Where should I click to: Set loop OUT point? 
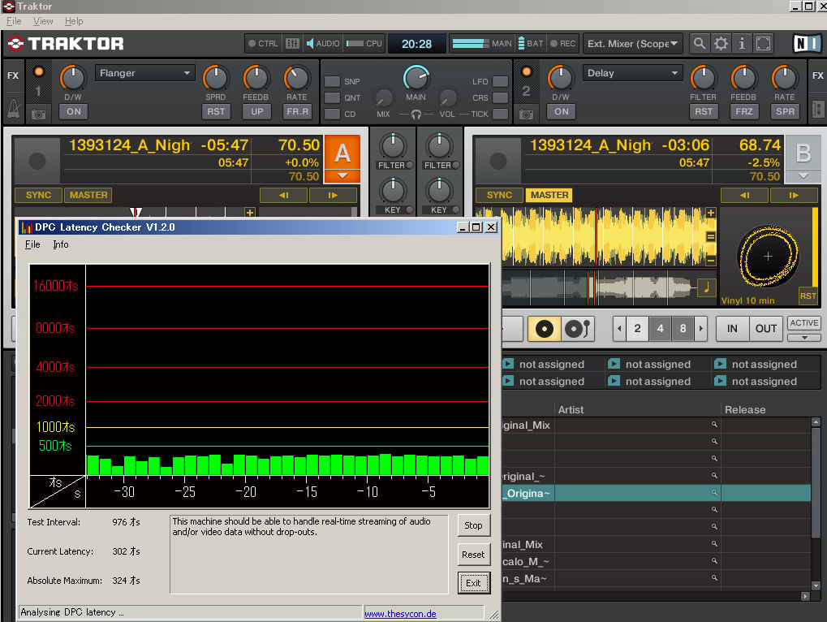click(766, 329)
